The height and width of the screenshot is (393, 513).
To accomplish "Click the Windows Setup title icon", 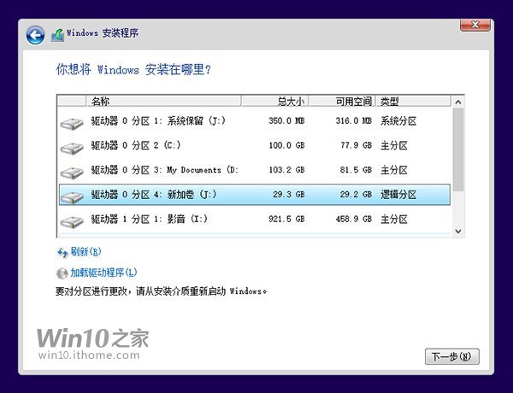I will (x=58, y=35).
